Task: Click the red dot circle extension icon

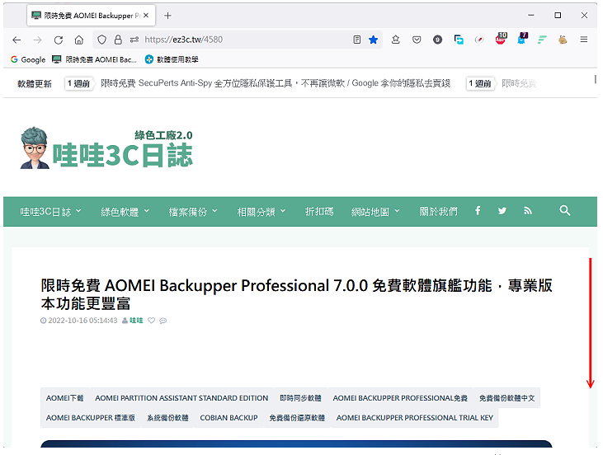Action: (x=479, y=40)
